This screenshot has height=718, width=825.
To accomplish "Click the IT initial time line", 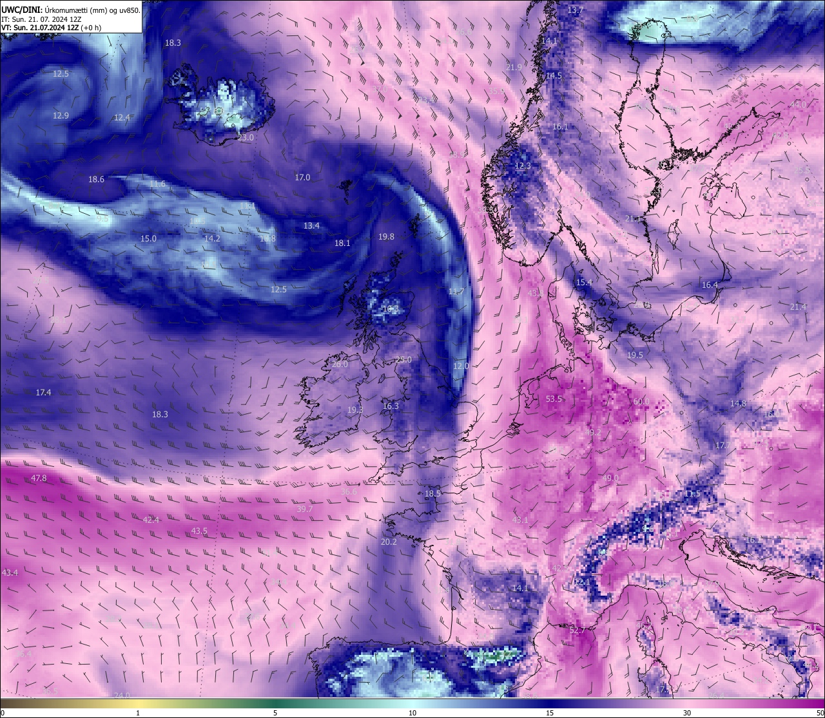I will (x=41, y=19).
